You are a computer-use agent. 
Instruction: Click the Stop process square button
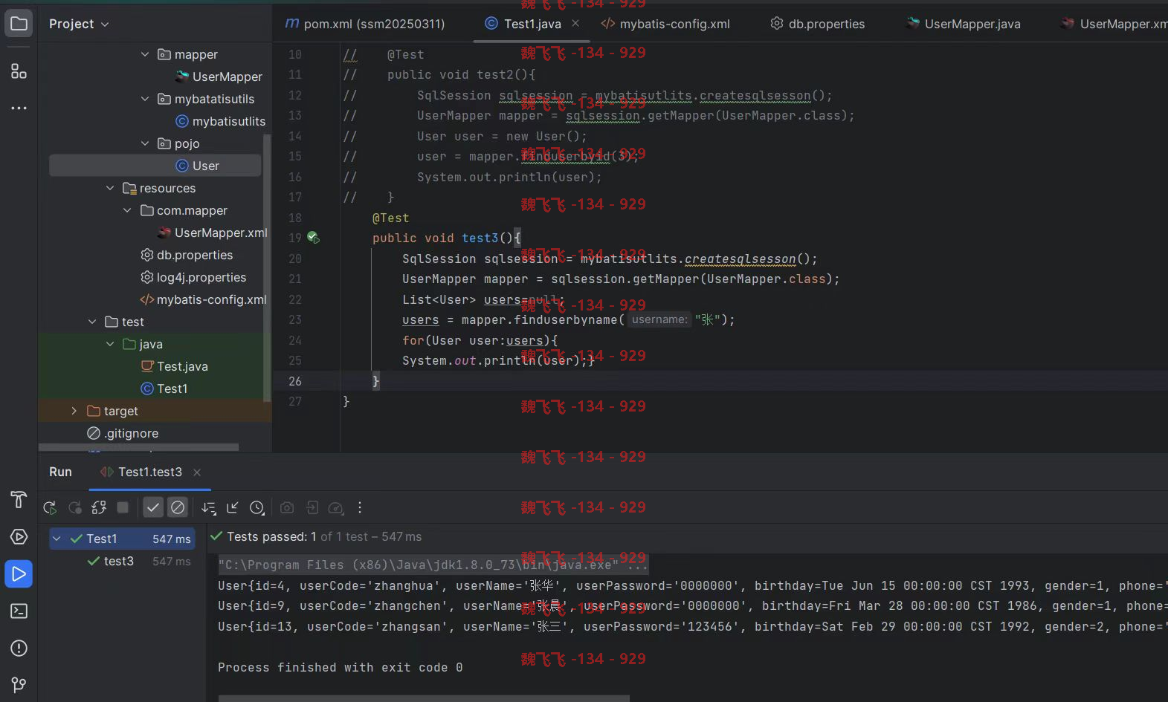pos(123,507)
